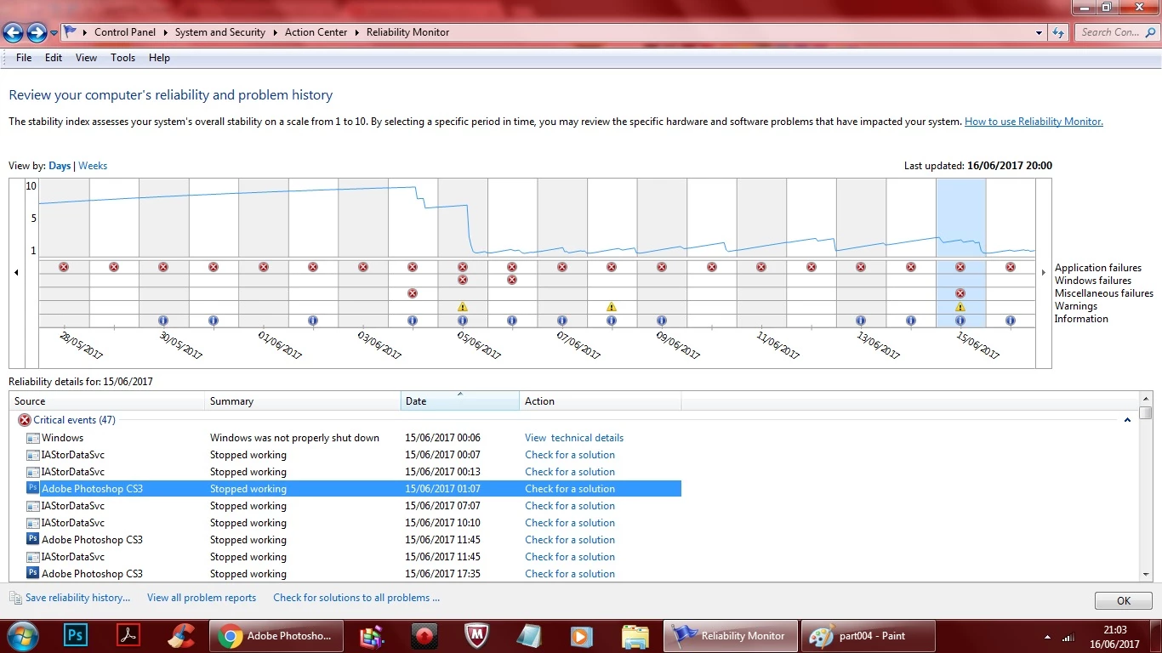The width and height of the screenshot is (1162, 653).
Task: Open the View menu
Action: (86, 58)
